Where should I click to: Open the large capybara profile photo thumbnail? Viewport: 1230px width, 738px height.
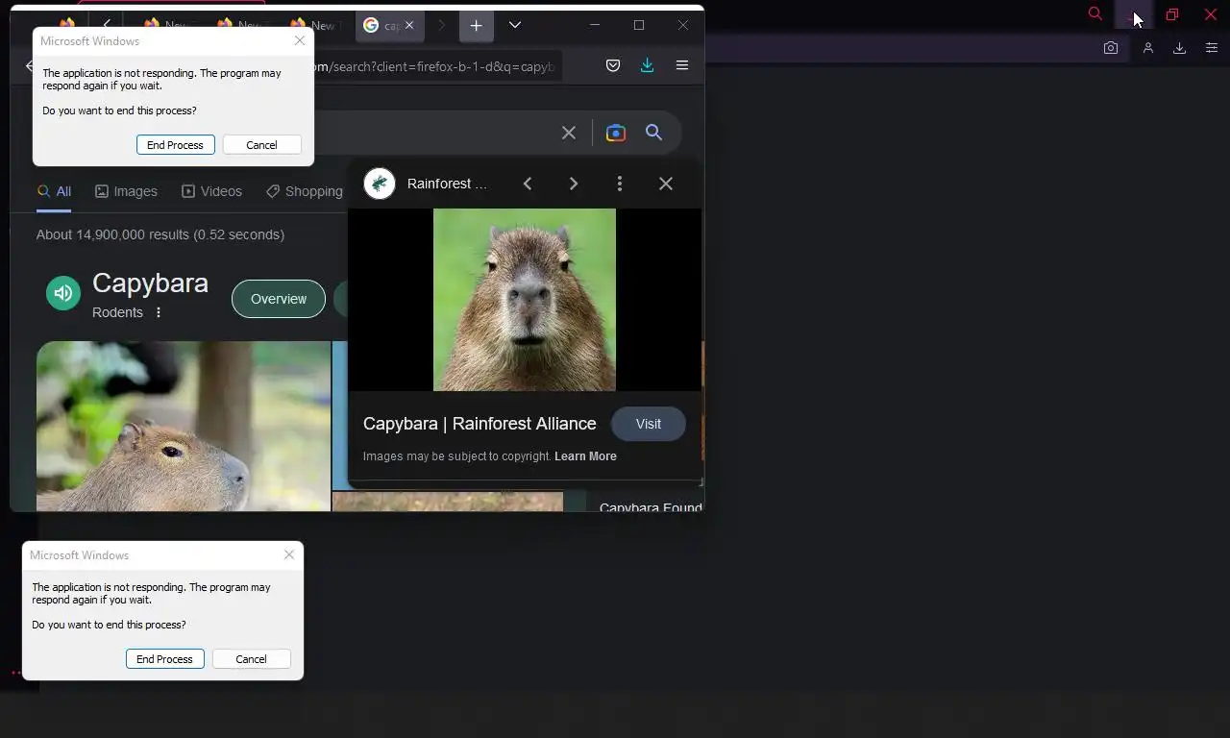(x=184, y=426)
